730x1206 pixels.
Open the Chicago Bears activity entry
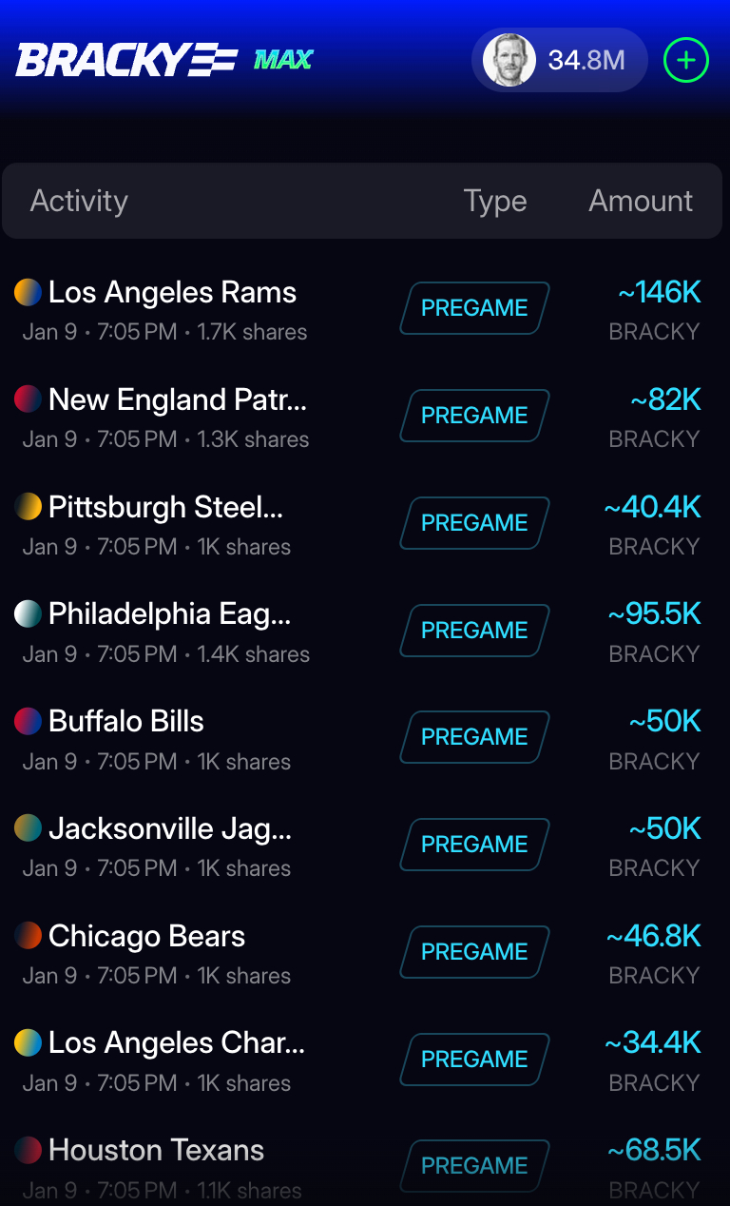point(147,937)
